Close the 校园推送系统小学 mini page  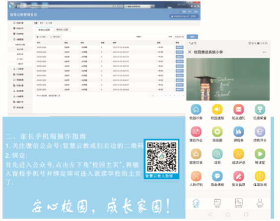(x=190, y=52)
